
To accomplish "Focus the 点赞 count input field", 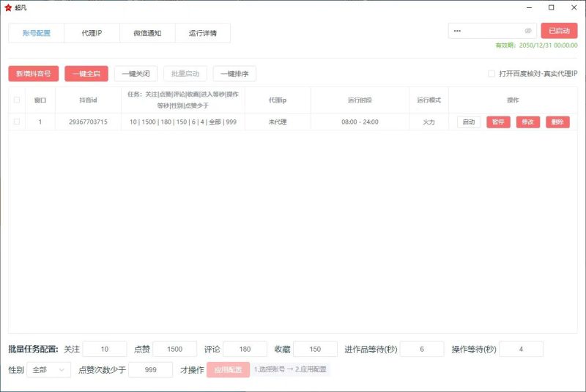I will pos(175,349).
